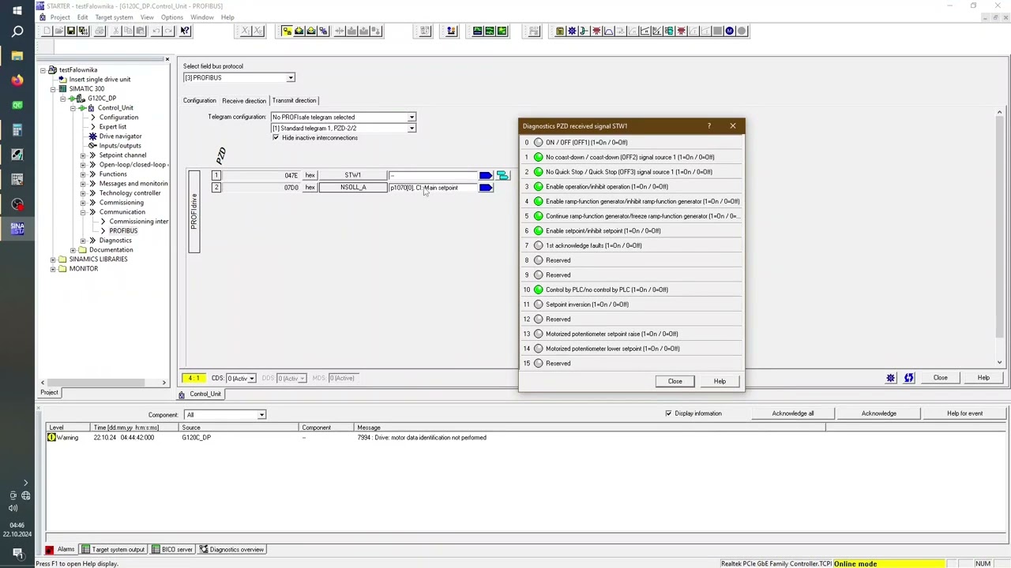Click the NSOLL_A signal button
This screenshot has height=568, width=1011.
pyautogui.click(x=353, y=188)
